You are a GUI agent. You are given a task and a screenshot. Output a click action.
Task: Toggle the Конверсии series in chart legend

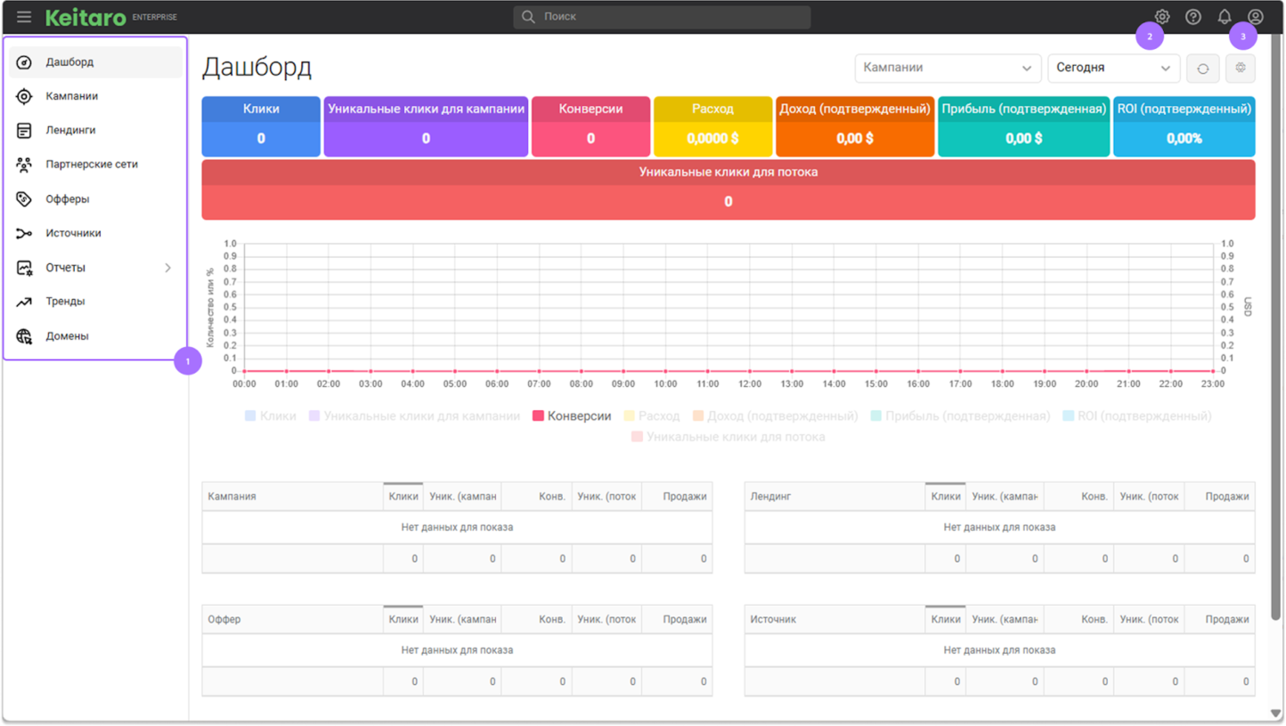click(571, 415)
